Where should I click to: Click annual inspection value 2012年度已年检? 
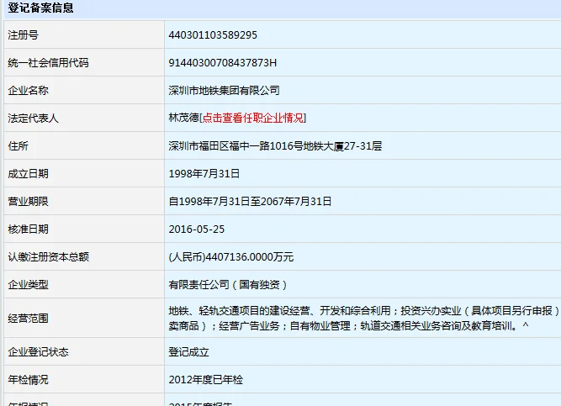click(x=206, y=380)
